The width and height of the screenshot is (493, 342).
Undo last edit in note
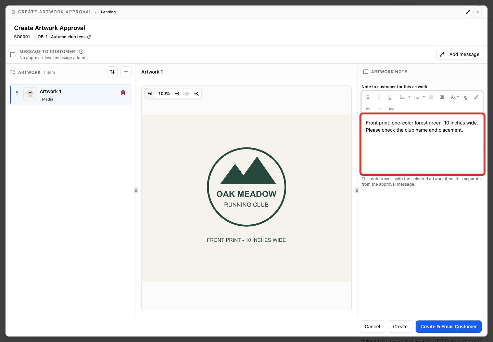click(368, 109)
